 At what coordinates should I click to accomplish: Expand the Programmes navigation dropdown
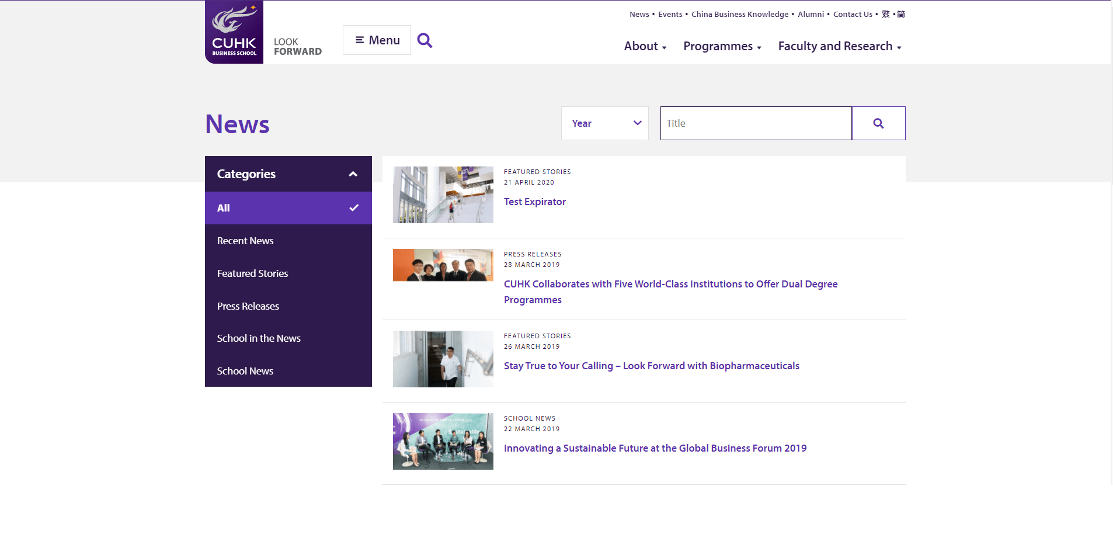click(x=722, y=46)
